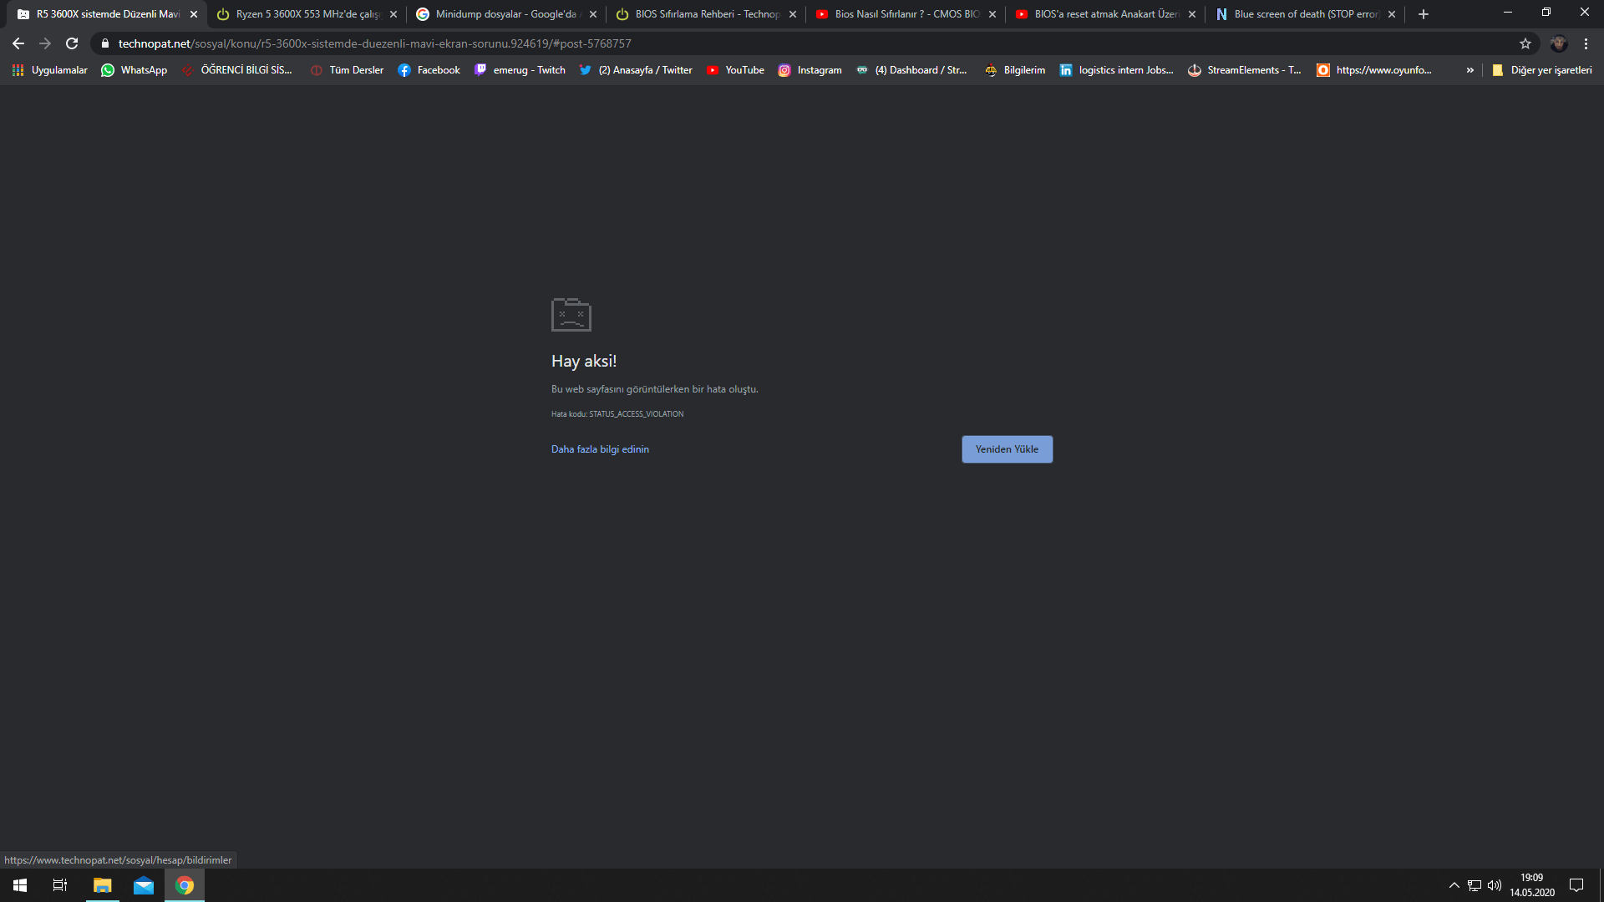Open the emerug Twitch bookmark
Screen dimensions: 1604x902
point(520,70)
